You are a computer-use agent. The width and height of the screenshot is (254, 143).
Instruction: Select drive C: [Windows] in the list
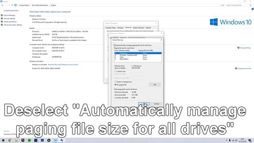(x=138, y=53)
